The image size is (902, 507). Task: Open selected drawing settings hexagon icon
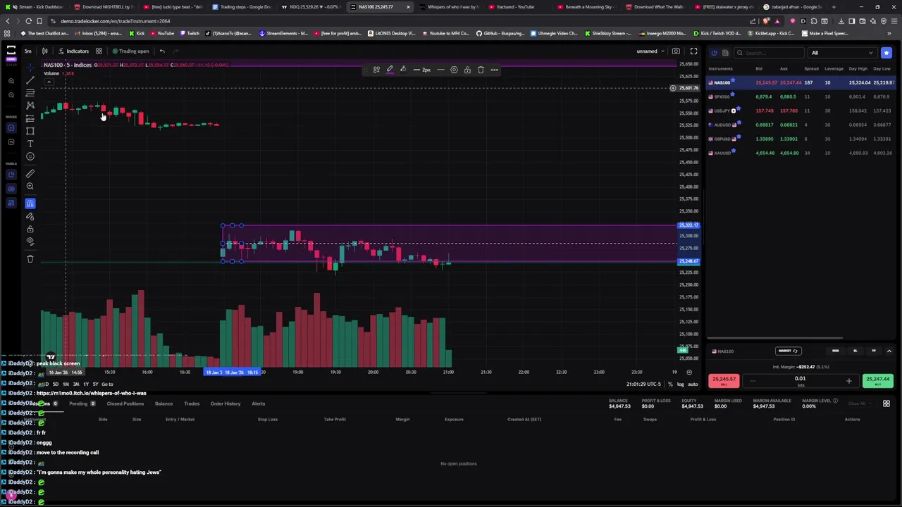coord(454,70)
